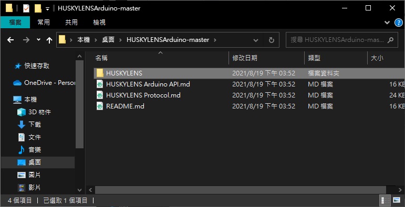Select the HUSKYLENS Arduino API.md filename
This screenshot has height=207, width=405.
(148, 84)
